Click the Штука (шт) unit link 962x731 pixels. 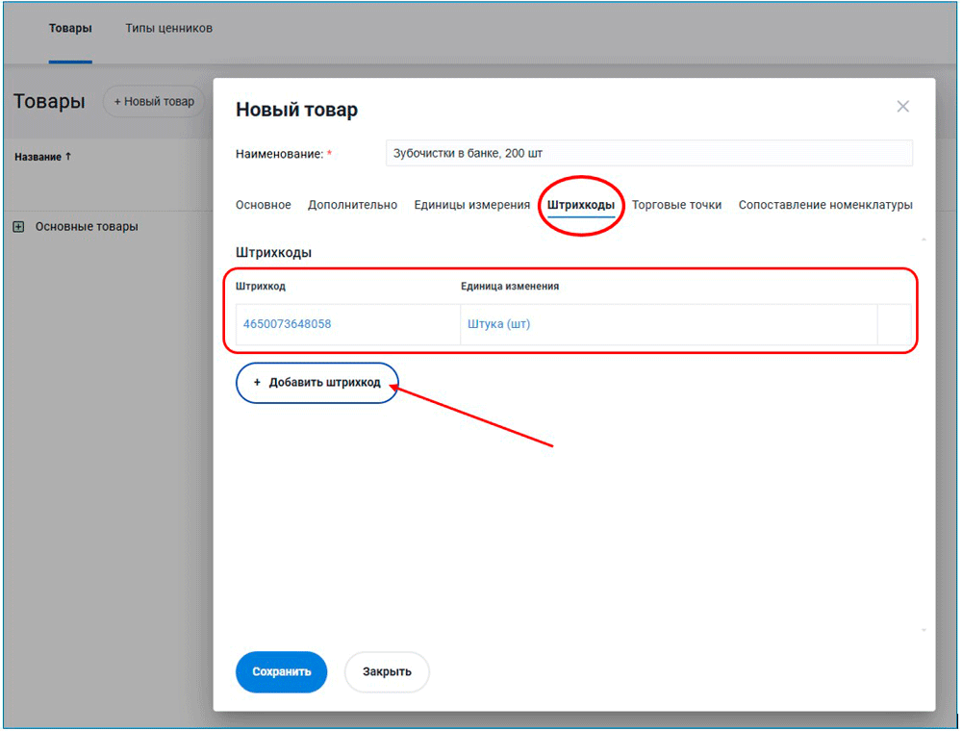(x=498, y=324)
